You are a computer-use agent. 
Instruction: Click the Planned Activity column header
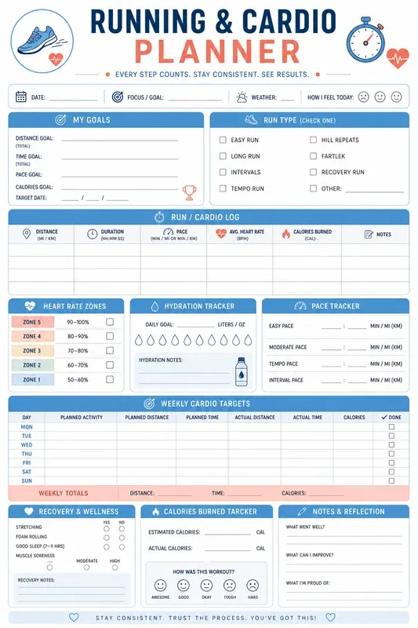point(82,418)
